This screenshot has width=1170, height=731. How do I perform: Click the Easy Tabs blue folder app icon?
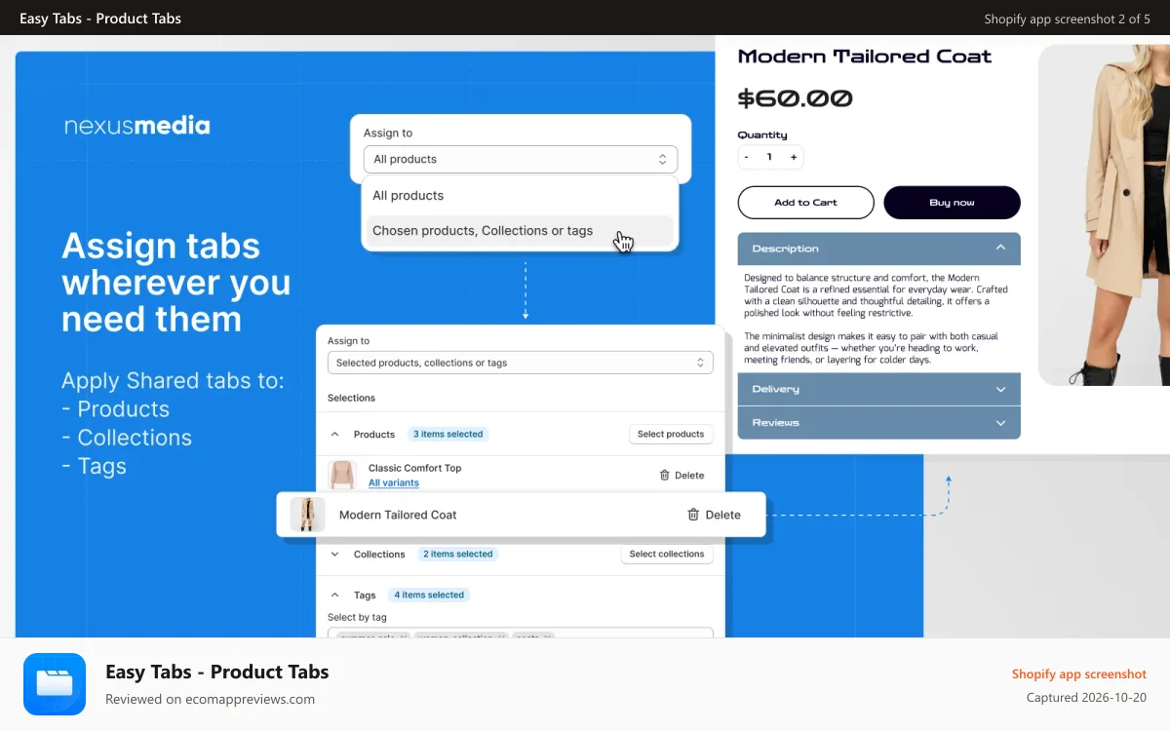(55, 684)
